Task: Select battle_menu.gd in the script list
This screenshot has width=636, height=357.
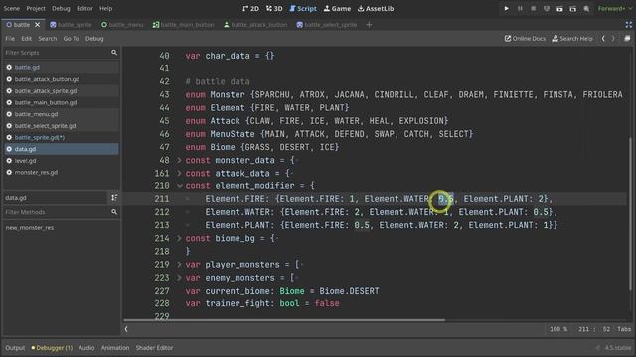Action: click(61, 114)
